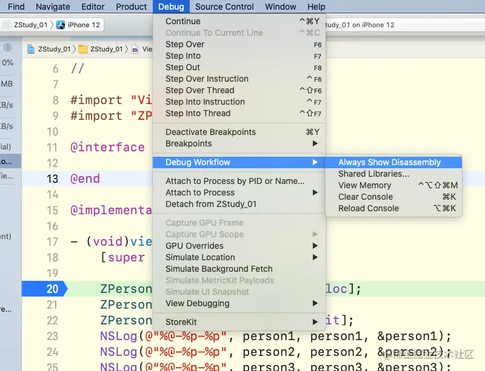
Task: Select the iPhone 12 run destination
Action: [84, 25]
